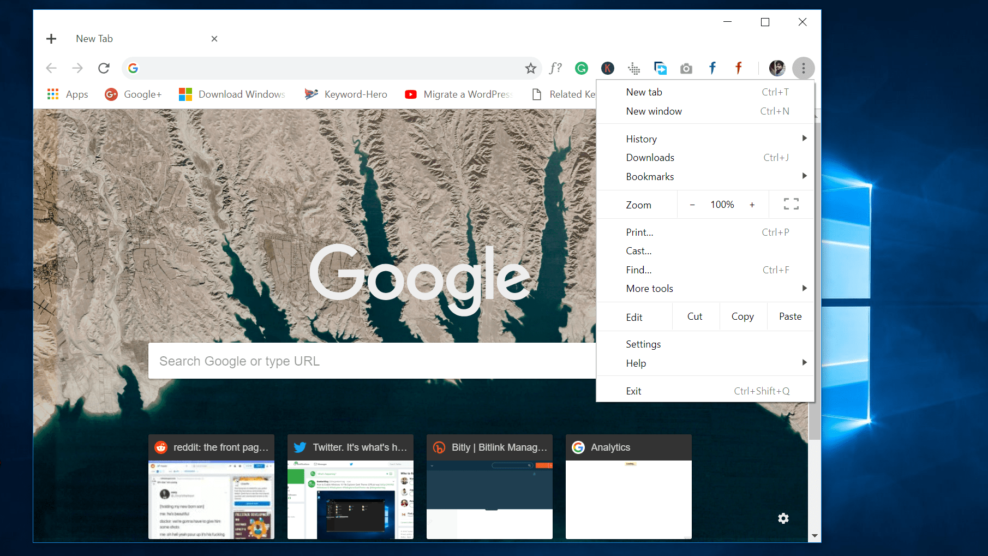Open a new tab with plus icon

click(51, 39)
